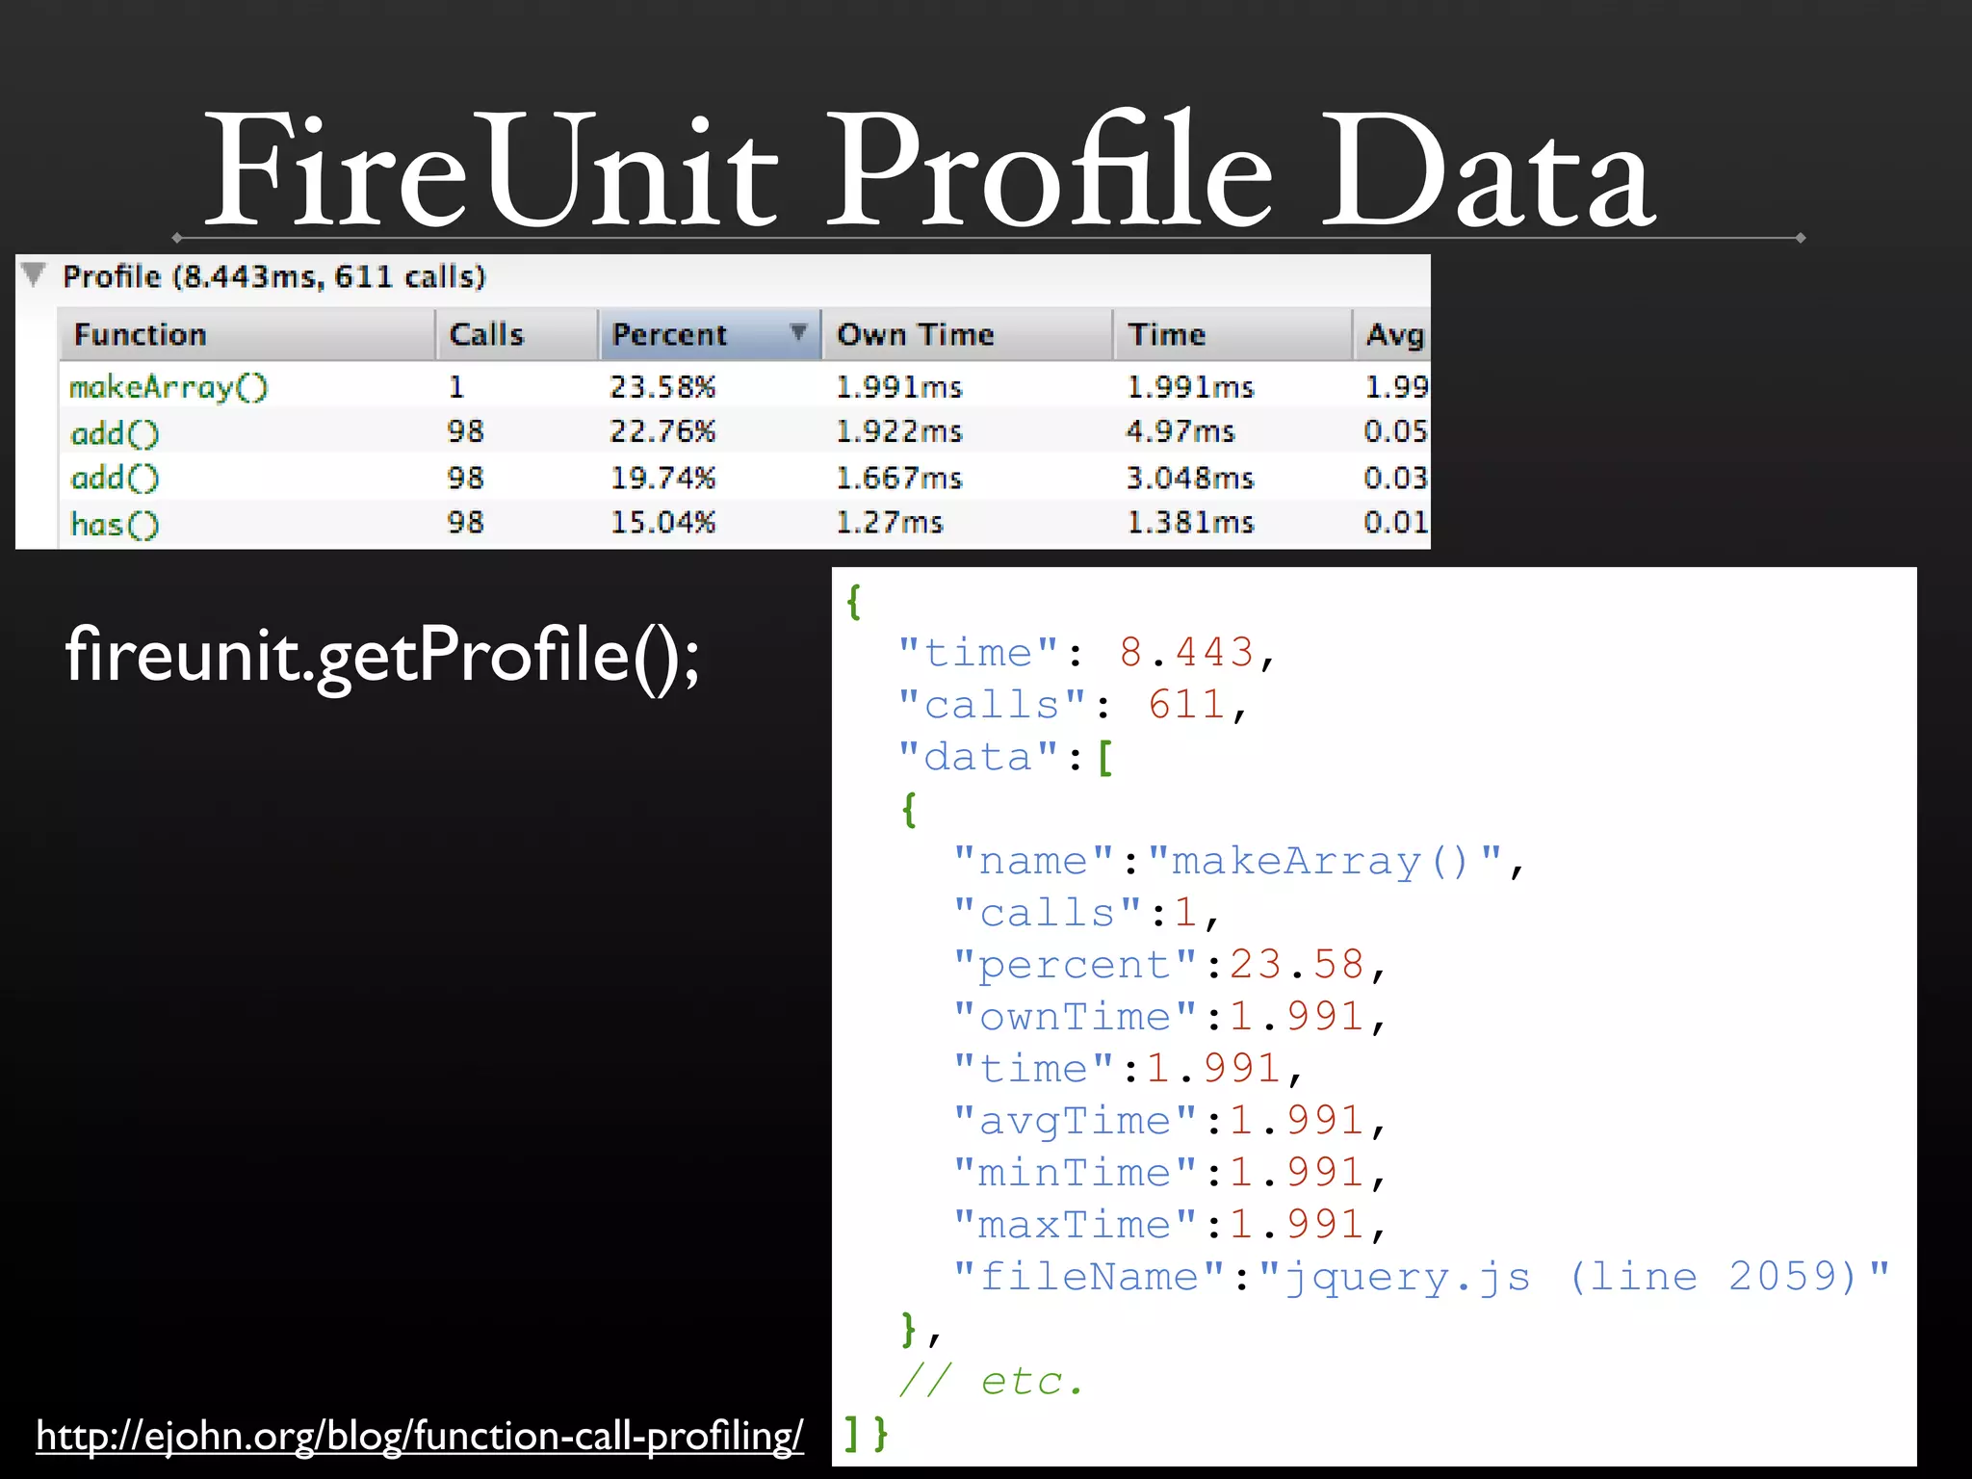This screenshot has width=1972, height=1479.
Task: Sort by the Time column header
Action: [1166, 335]
